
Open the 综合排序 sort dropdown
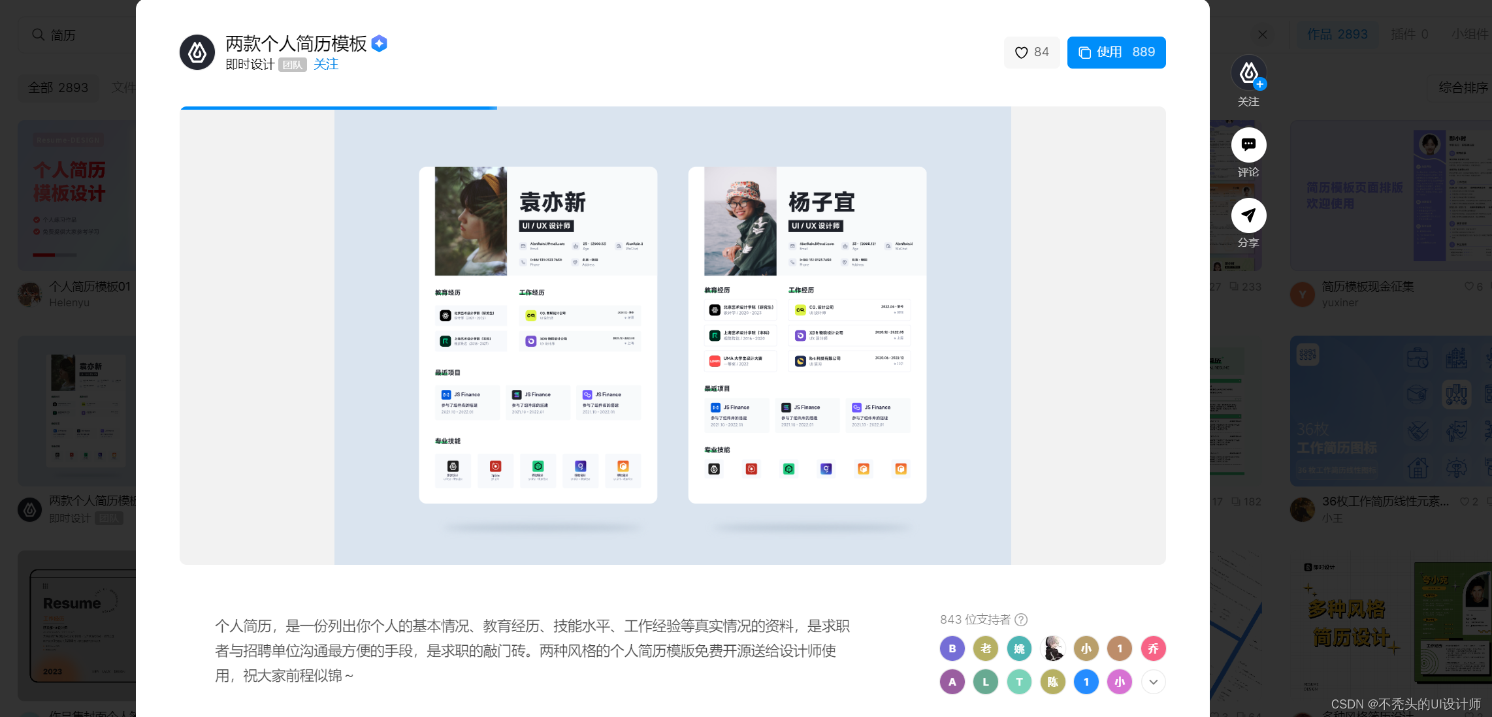pyautogui.click(x=1463, y=88)
